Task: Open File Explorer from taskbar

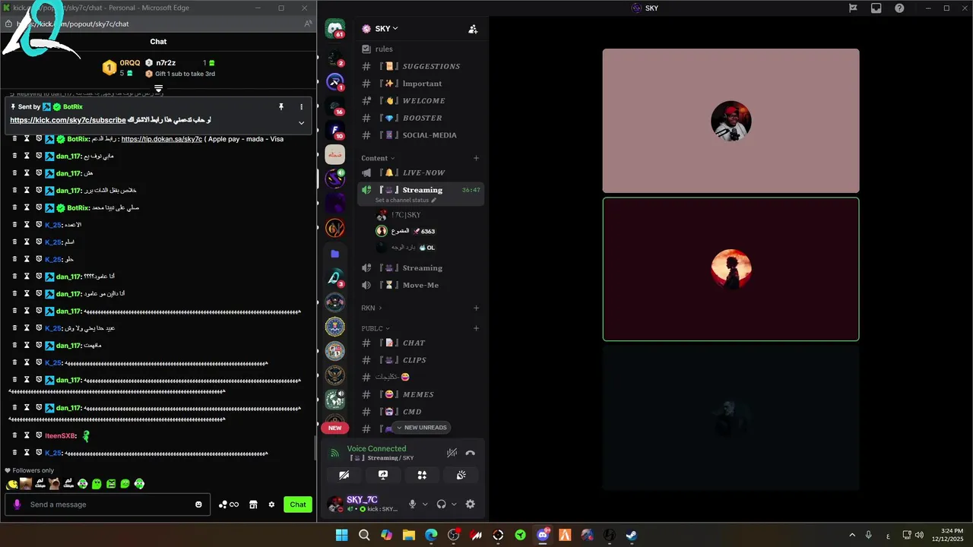Action: (x=409, y=535)
